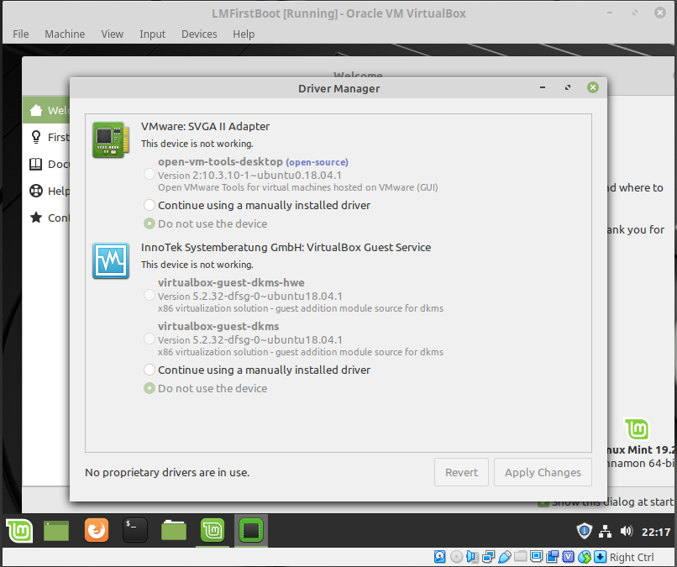
Task: Click the VirtualBox shared folders status icon
Action: (x=520, y=556)
